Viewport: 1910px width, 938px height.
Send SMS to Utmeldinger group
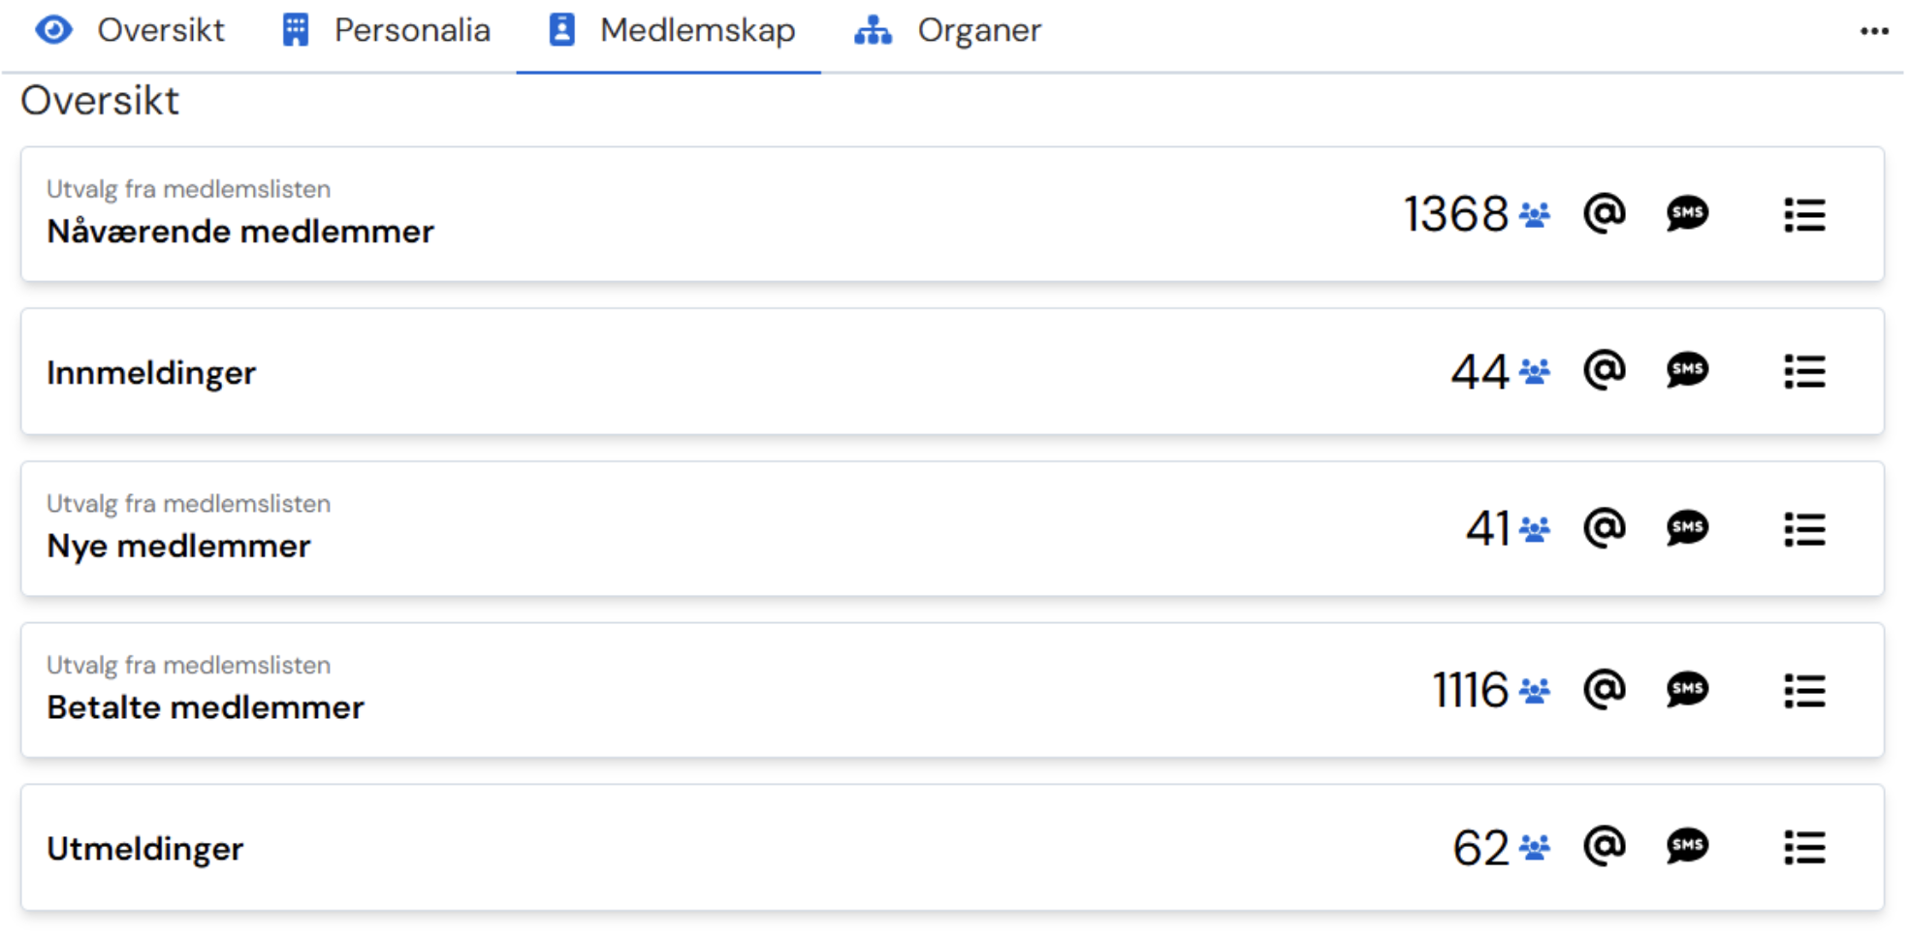[1687, 847]
